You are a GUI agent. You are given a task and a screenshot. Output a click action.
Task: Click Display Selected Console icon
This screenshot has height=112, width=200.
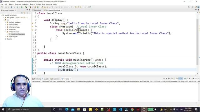[x=187, y=79]
